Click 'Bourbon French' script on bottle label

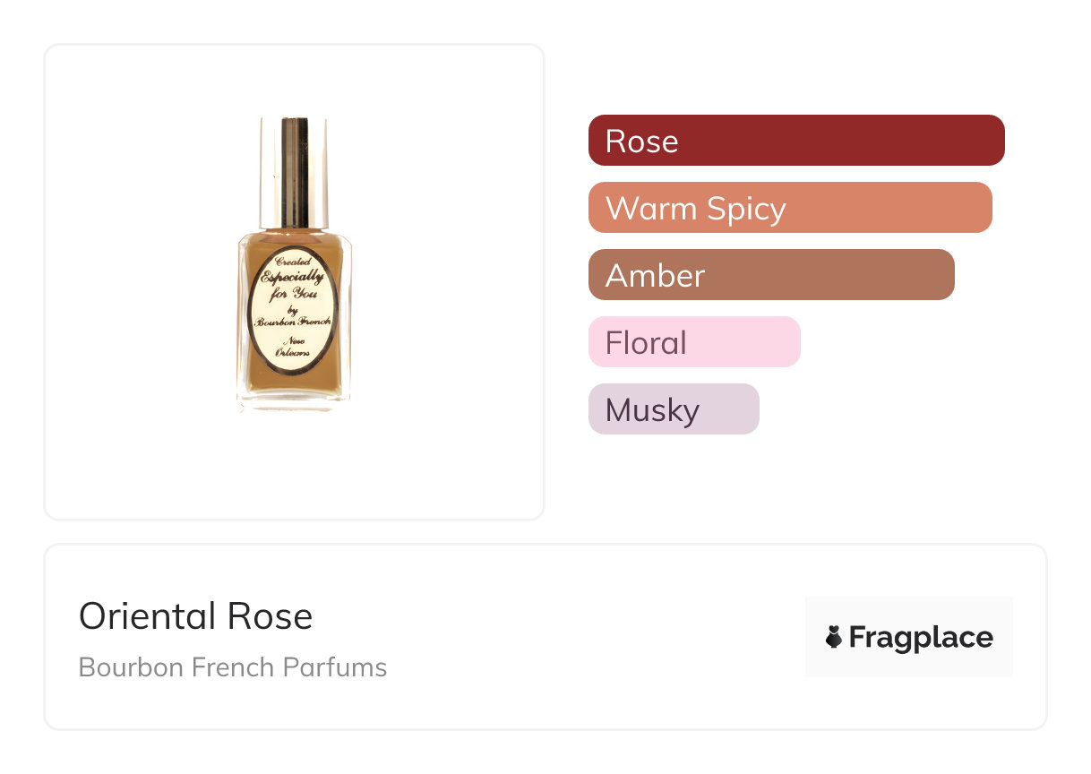[x=293, y=321]
